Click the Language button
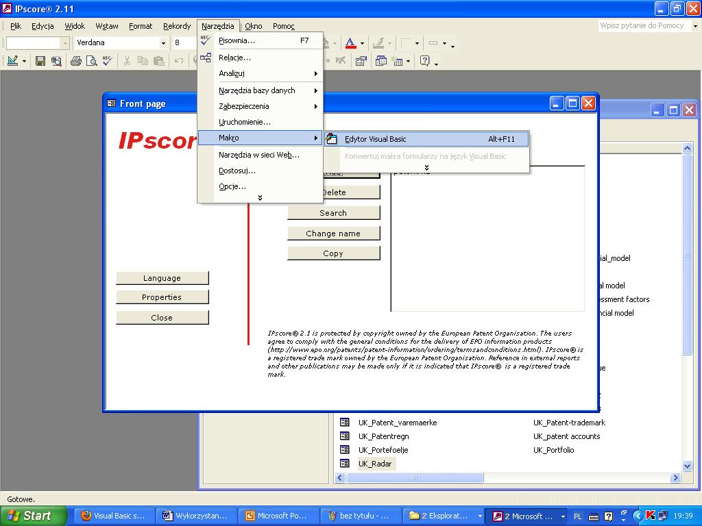Viewport: 702px width, 526px height. (x=162, y=278)
